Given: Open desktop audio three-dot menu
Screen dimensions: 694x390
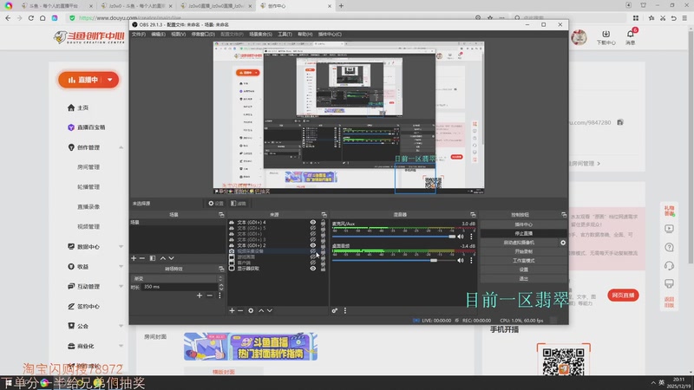Looking at the screenshot, I should 471,261.
